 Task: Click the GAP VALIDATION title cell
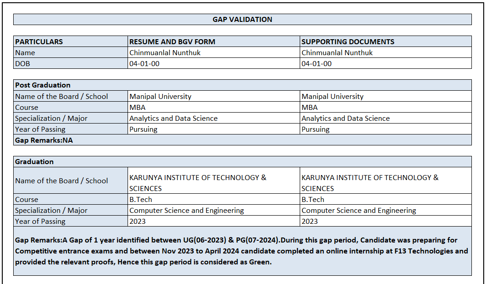pos(242,20)
